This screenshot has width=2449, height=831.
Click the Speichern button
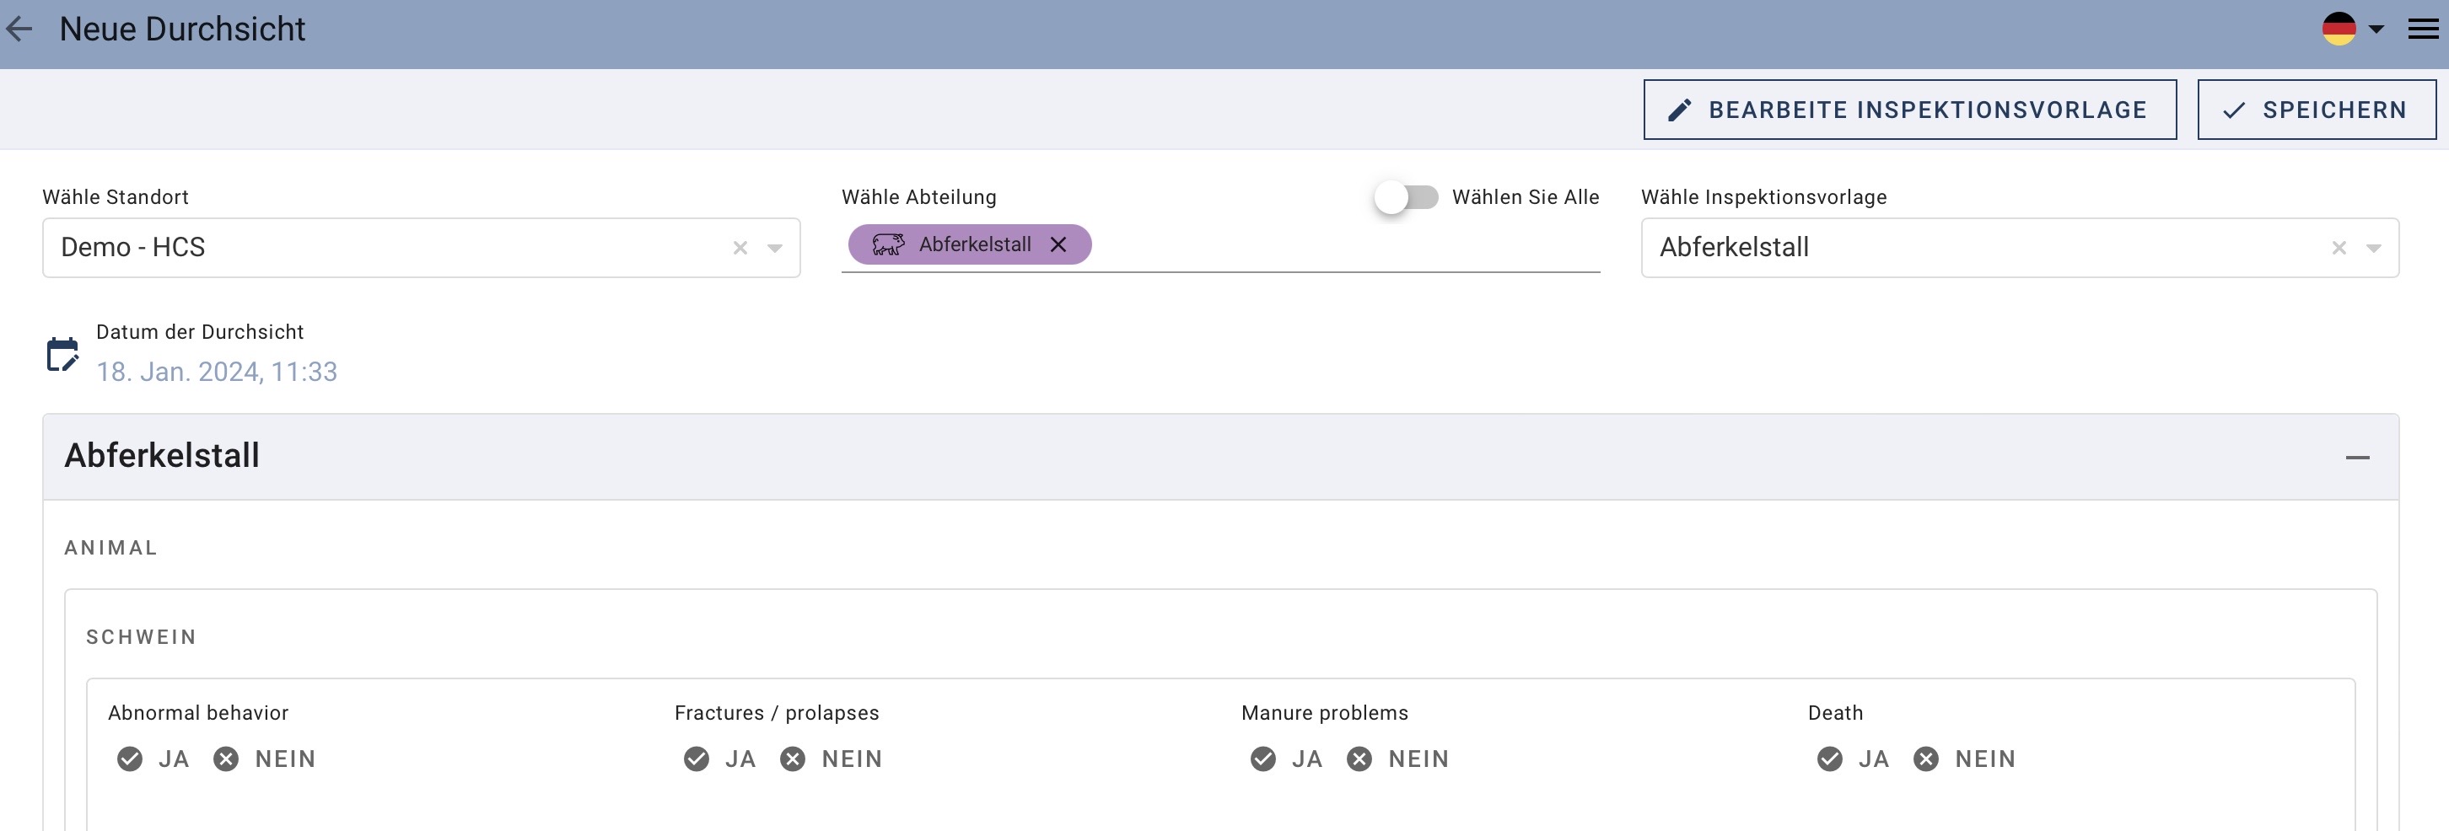pyautogui.click(x=2316, y=110)
